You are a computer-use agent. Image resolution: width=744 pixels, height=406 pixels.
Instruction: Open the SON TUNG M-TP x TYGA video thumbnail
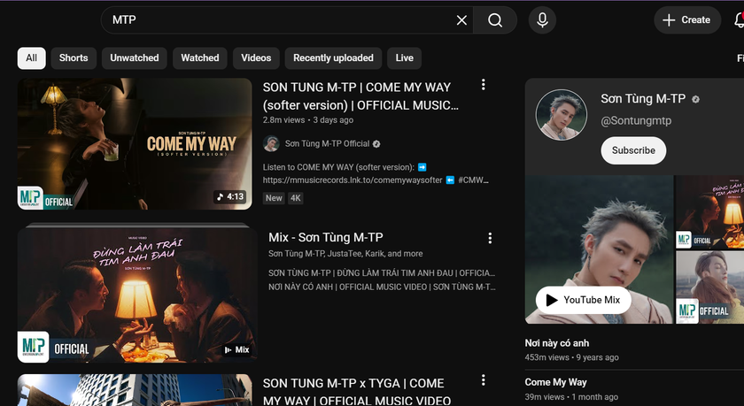tap(135, 390)
